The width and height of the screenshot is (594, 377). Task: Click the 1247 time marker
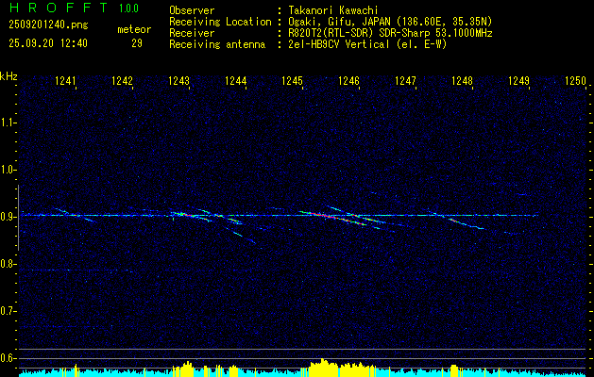tap(405, 81)
